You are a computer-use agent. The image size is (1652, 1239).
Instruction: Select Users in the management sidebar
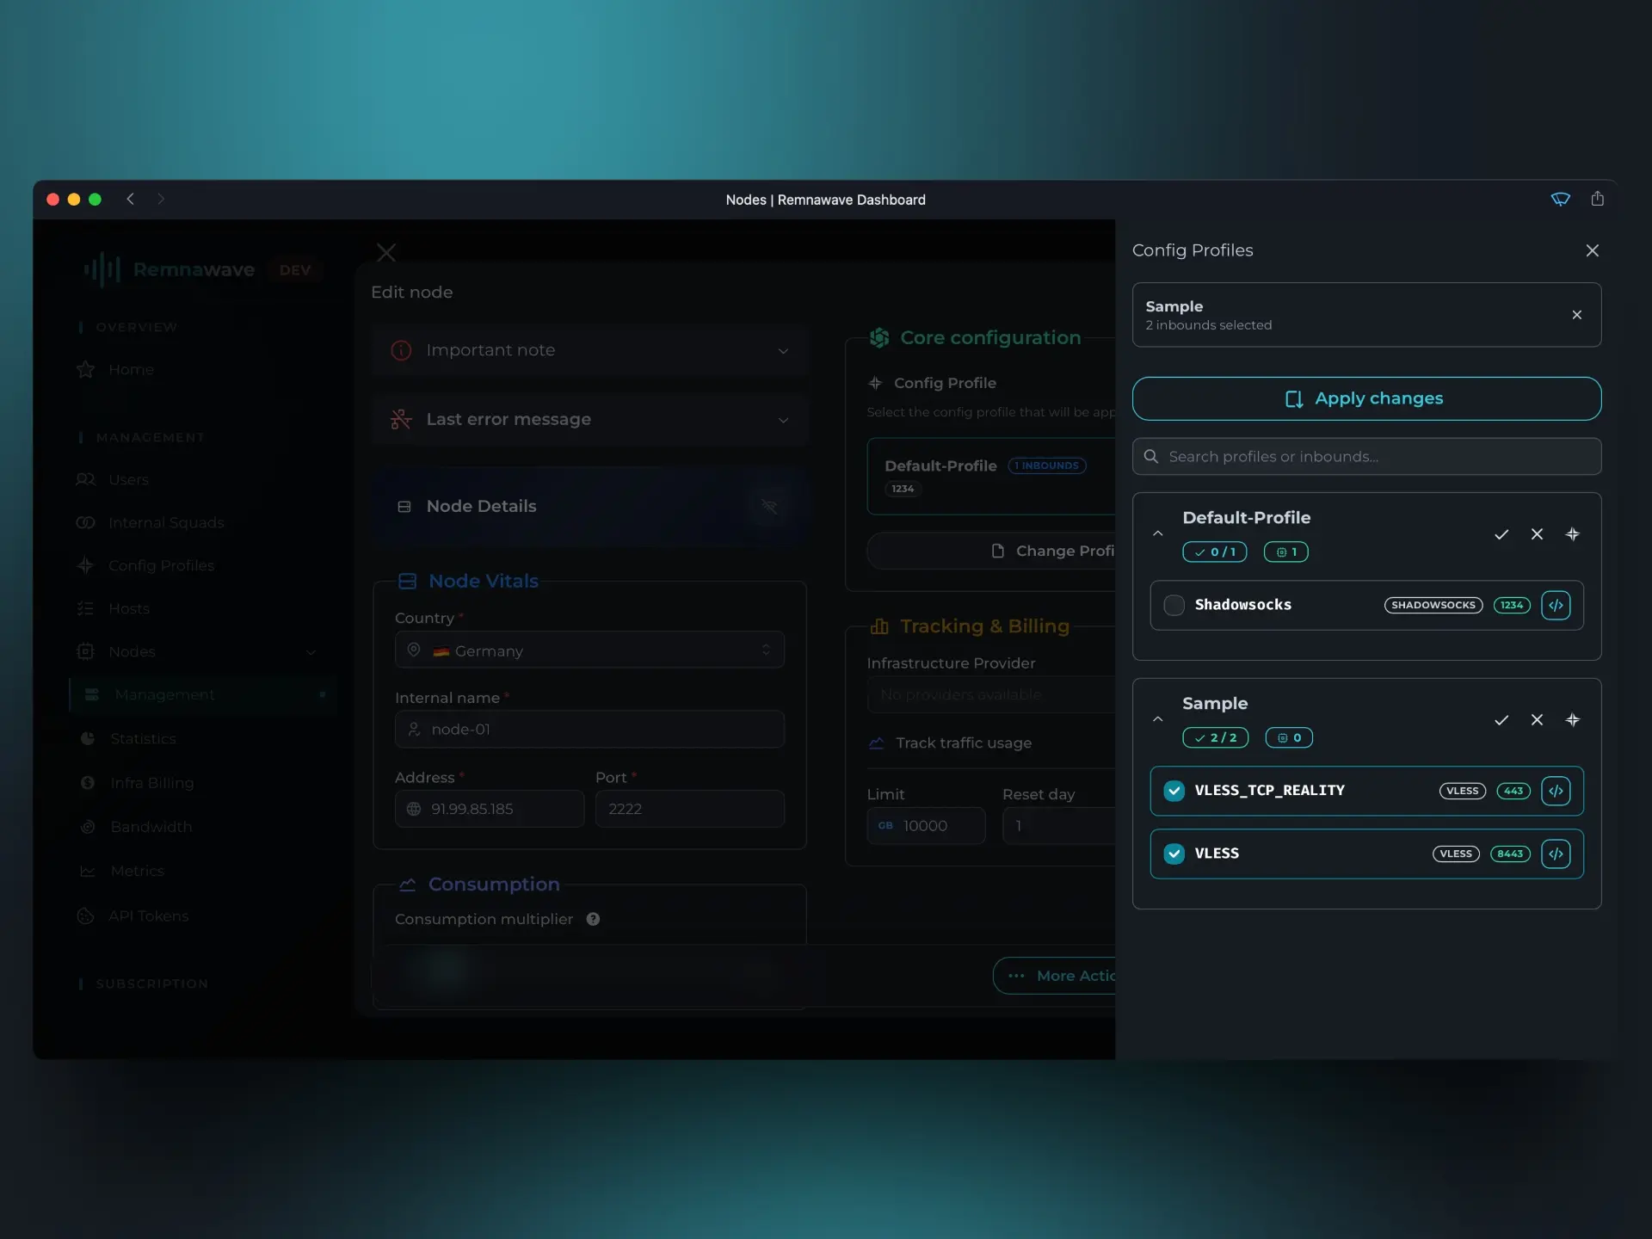point(129,479)
